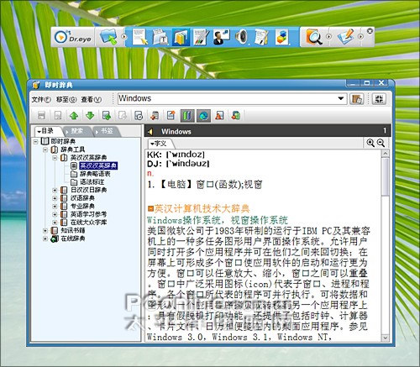Click the red letter A font icon

[219, 115]
